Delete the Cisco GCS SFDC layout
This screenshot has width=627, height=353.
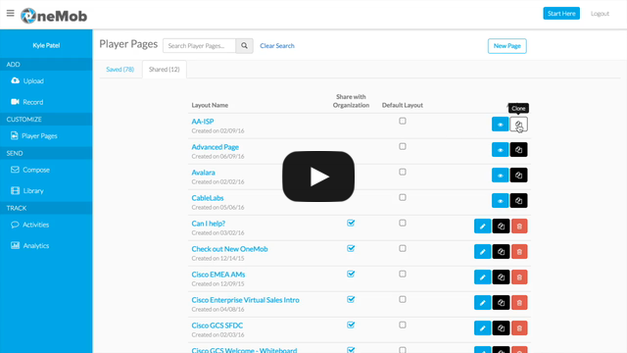coord(519,328)
